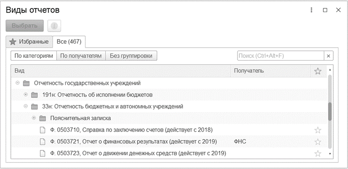Click folder icon of 191н budget reports
Image resolution: width=348 pixels, height=169 pixels.
click(34, 95)
